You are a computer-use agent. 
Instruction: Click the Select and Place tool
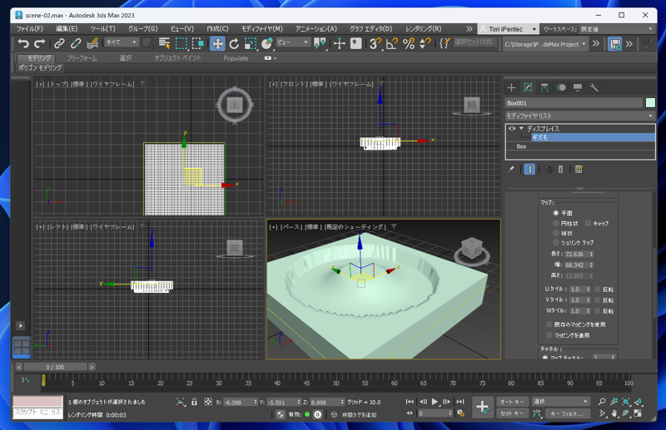(267, 43)
